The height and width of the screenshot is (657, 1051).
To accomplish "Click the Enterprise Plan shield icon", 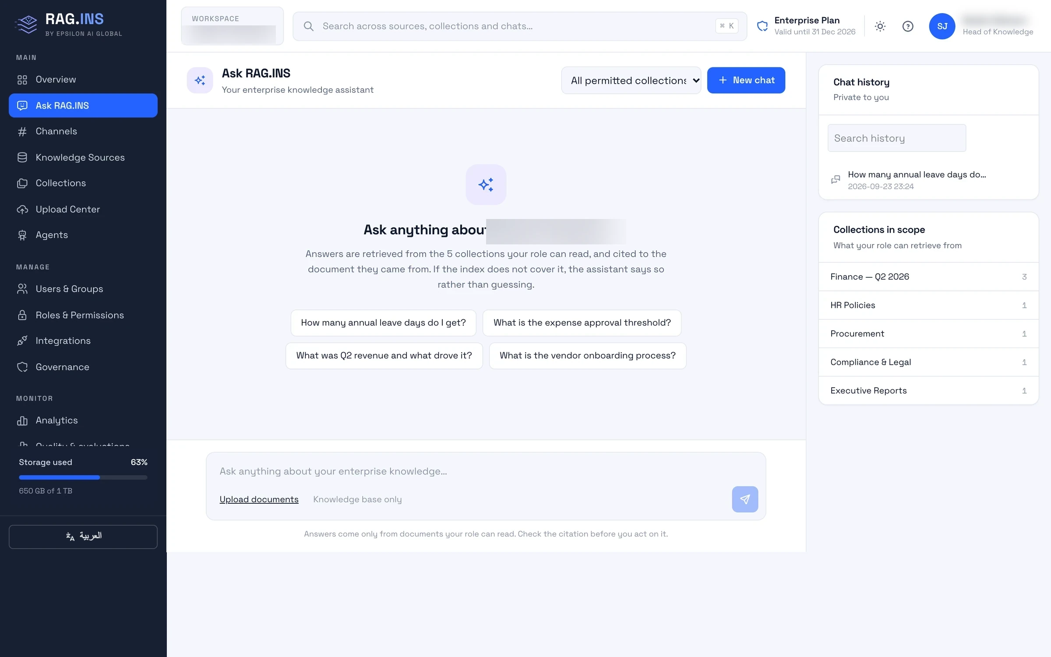I will 762,26.
